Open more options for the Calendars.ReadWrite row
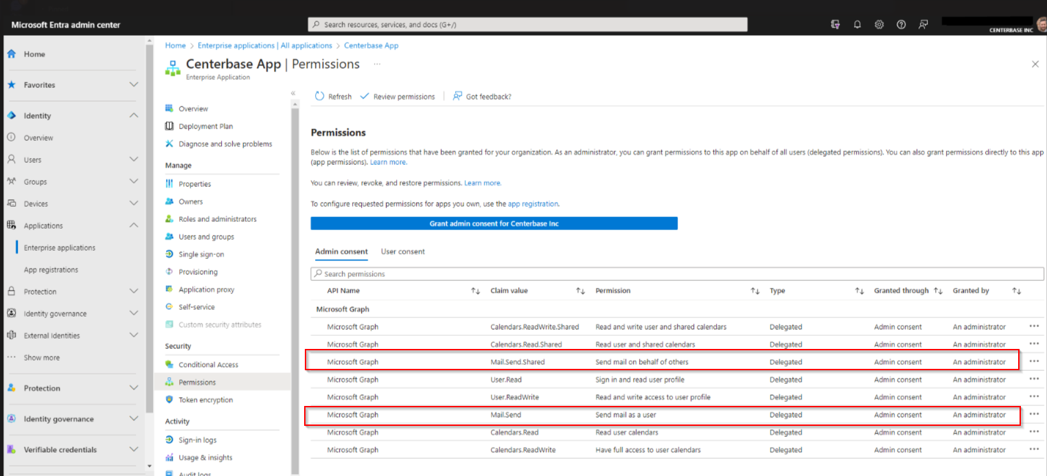Viewport: 1047px width, 476px height. (x=1034, y=450)
